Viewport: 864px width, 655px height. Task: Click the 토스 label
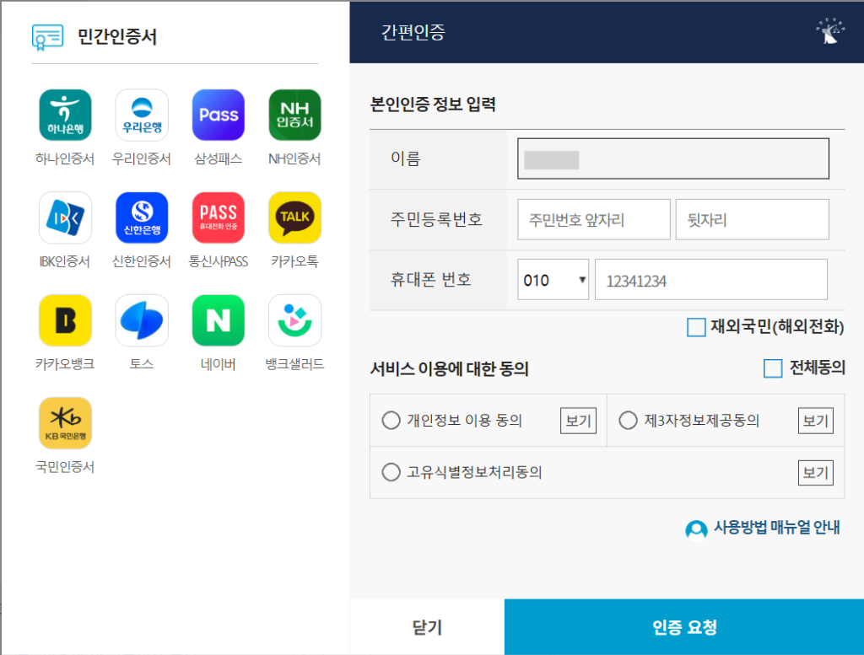(142, 364)
